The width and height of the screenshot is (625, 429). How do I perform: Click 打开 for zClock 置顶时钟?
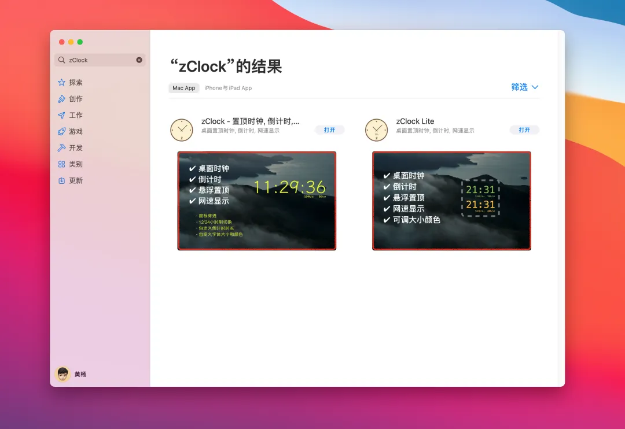click(x=330, y=130)
